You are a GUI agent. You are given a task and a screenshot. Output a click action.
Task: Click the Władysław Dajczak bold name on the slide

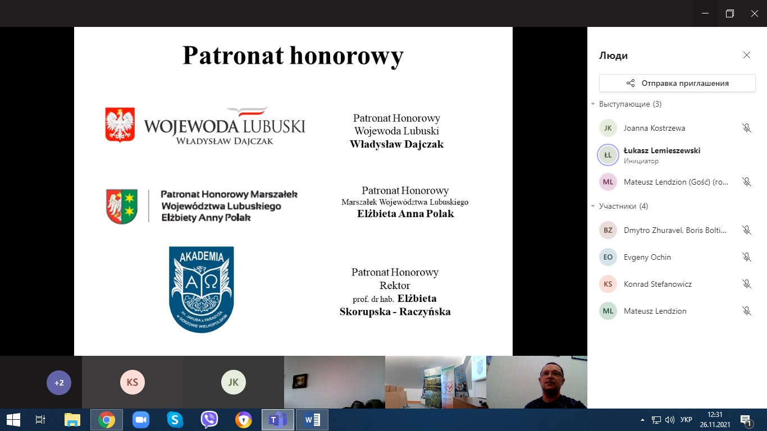(396, 144)
